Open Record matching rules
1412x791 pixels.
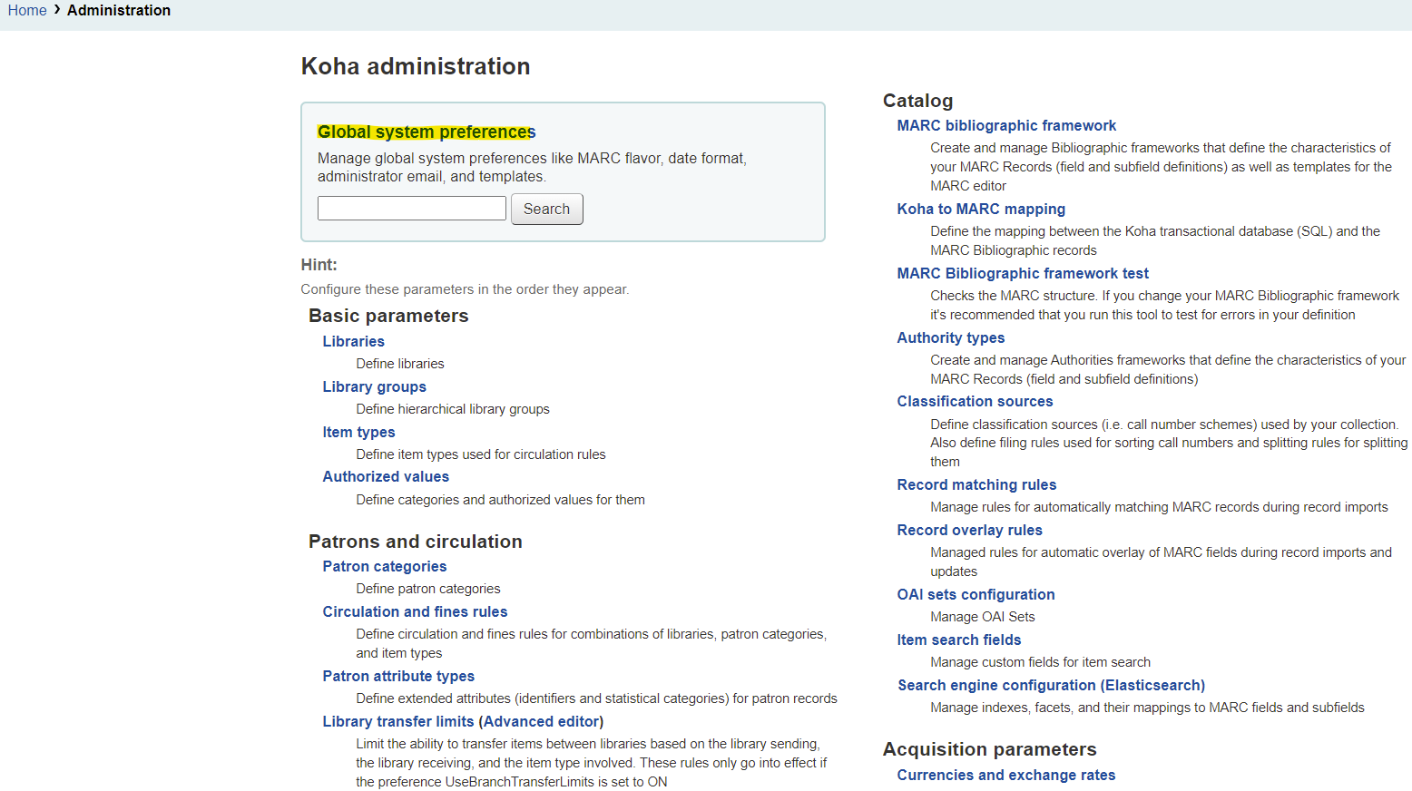tap(976, 484)
